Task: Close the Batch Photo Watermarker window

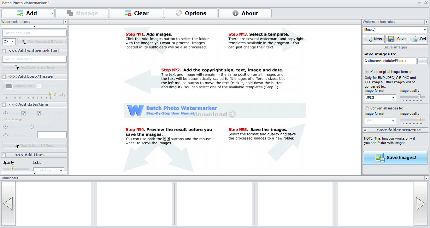Action: [426, 3]
